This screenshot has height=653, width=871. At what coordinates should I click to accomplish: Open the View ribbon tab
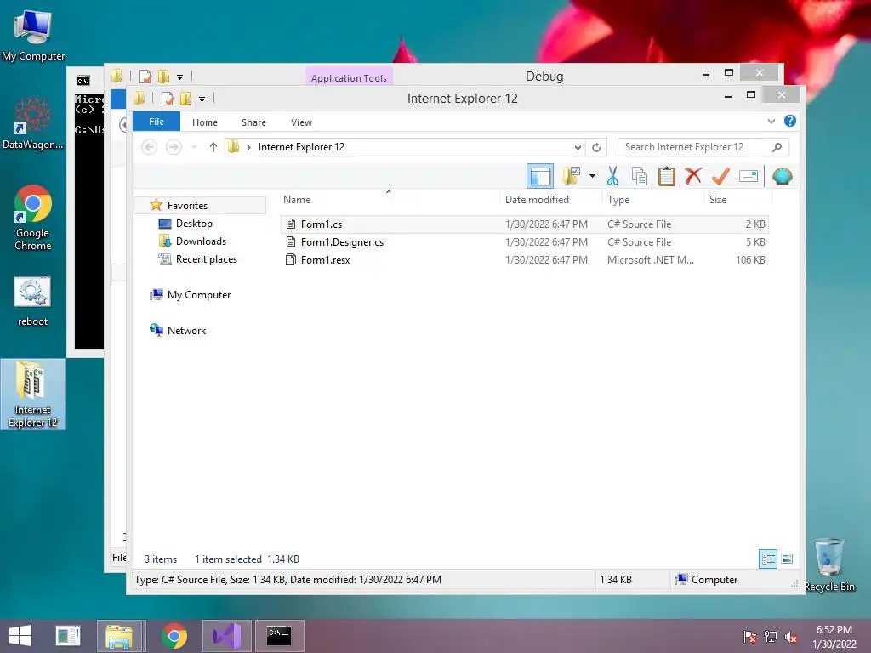(301, 122)
